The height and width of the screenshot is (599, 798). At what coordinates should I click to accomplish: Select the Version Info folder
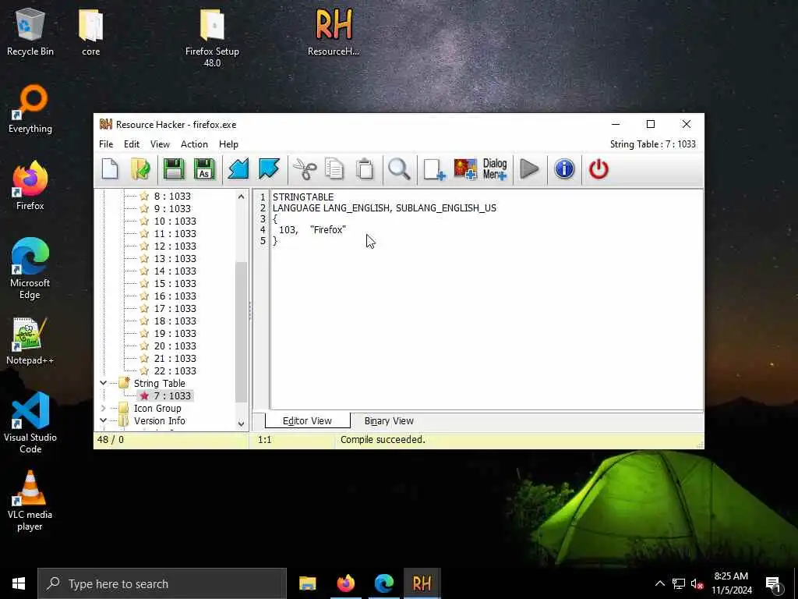point(159,420)
